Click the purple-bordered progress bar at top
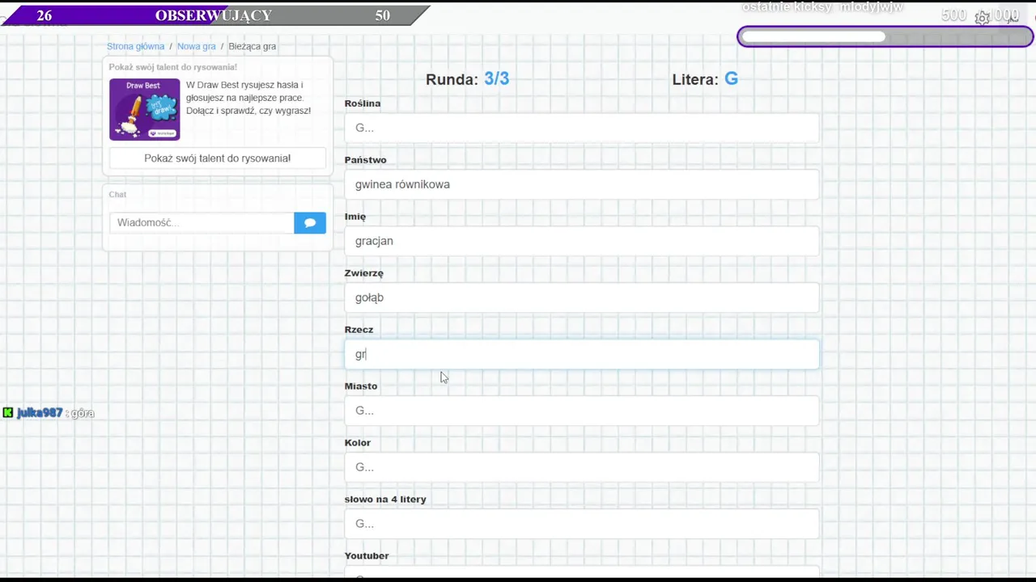This screenshot has height=582, width=1036. [885, 36]
